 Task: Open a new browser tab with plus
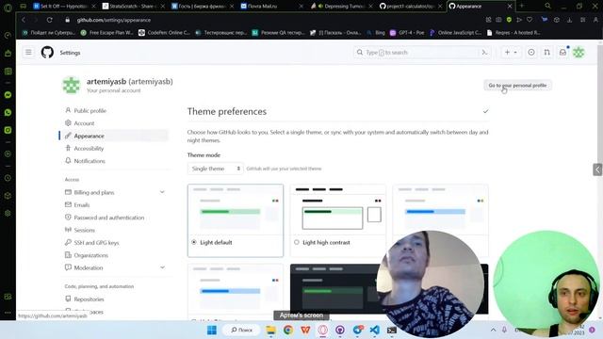point(522,6)
